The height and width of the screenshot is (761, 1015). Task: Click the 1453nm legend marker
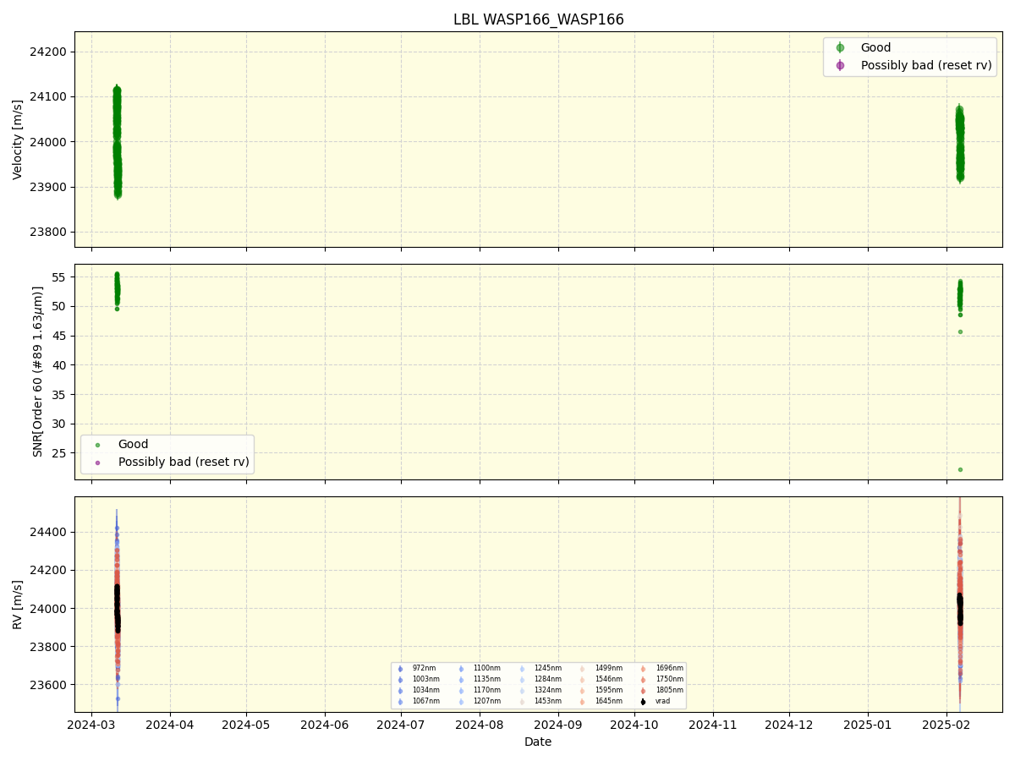(522, 702)
